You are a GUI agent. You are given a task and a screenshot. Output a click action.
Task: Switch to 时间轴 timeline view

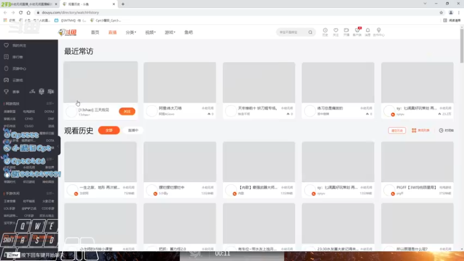(446, 130)
